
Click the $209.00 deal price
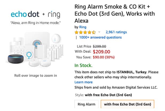tap(102, 51)
